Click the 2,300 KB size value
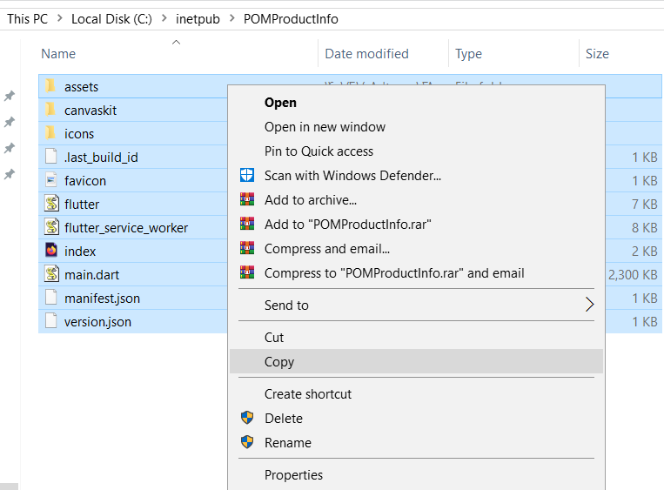 pyautogui.click(x=633, y=275)
